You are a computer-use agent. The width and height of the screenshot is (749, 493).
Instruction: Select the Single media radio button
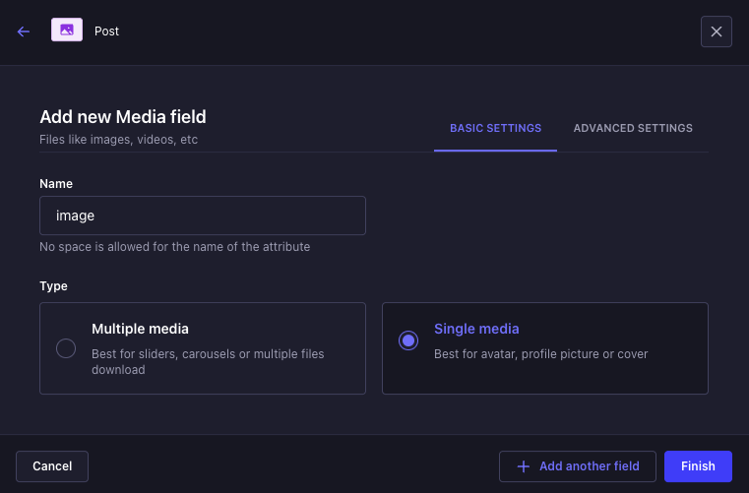click(408, 340)
